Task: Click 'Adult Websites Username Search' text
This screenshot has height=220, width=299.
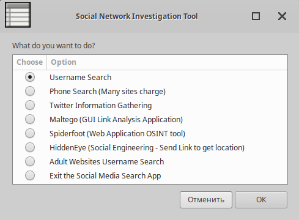Action: tap(107, 162)
